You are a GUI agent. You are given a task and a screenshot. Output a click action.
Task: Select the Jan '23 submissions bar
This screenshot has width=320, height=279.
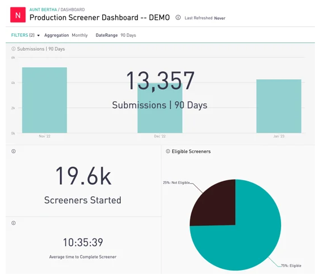click(x=279, y=106)
